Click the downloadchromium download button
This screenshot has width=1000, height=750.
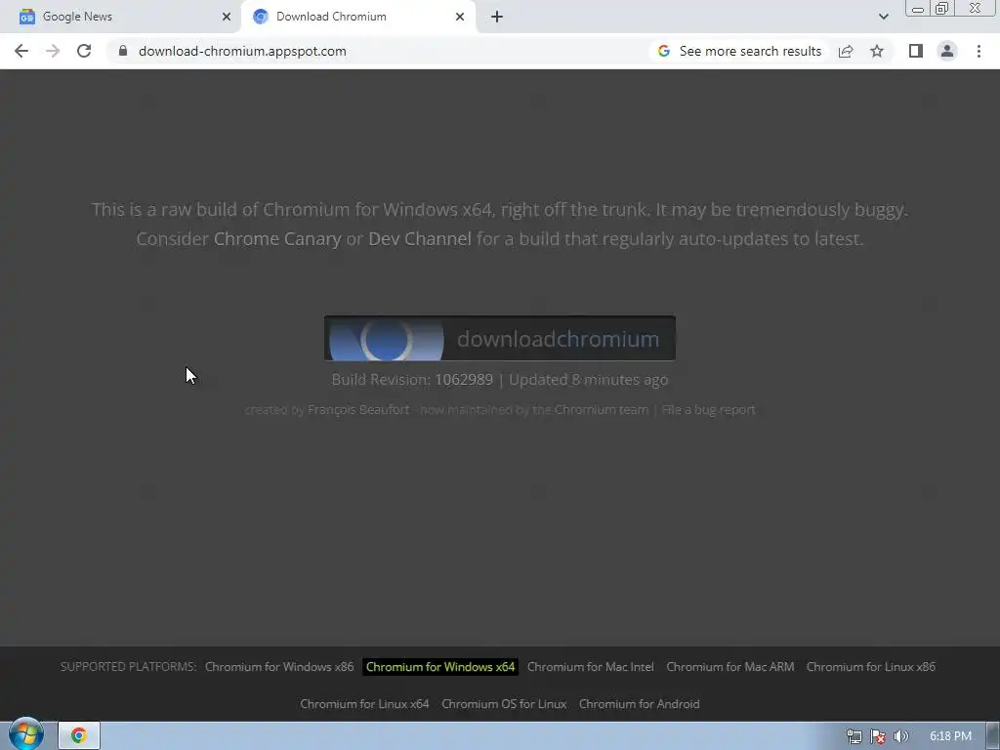coord(500,338)
